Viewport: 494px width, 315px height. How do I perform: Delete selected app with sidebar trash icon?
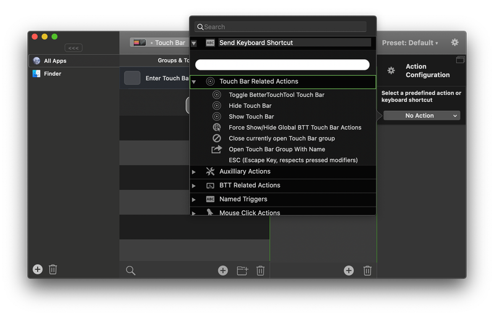point(52,269)
